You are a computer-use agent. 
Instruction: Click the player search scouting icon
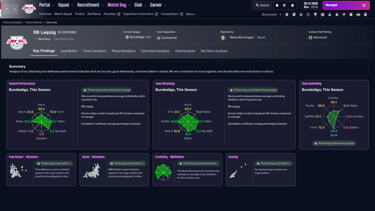301,14
